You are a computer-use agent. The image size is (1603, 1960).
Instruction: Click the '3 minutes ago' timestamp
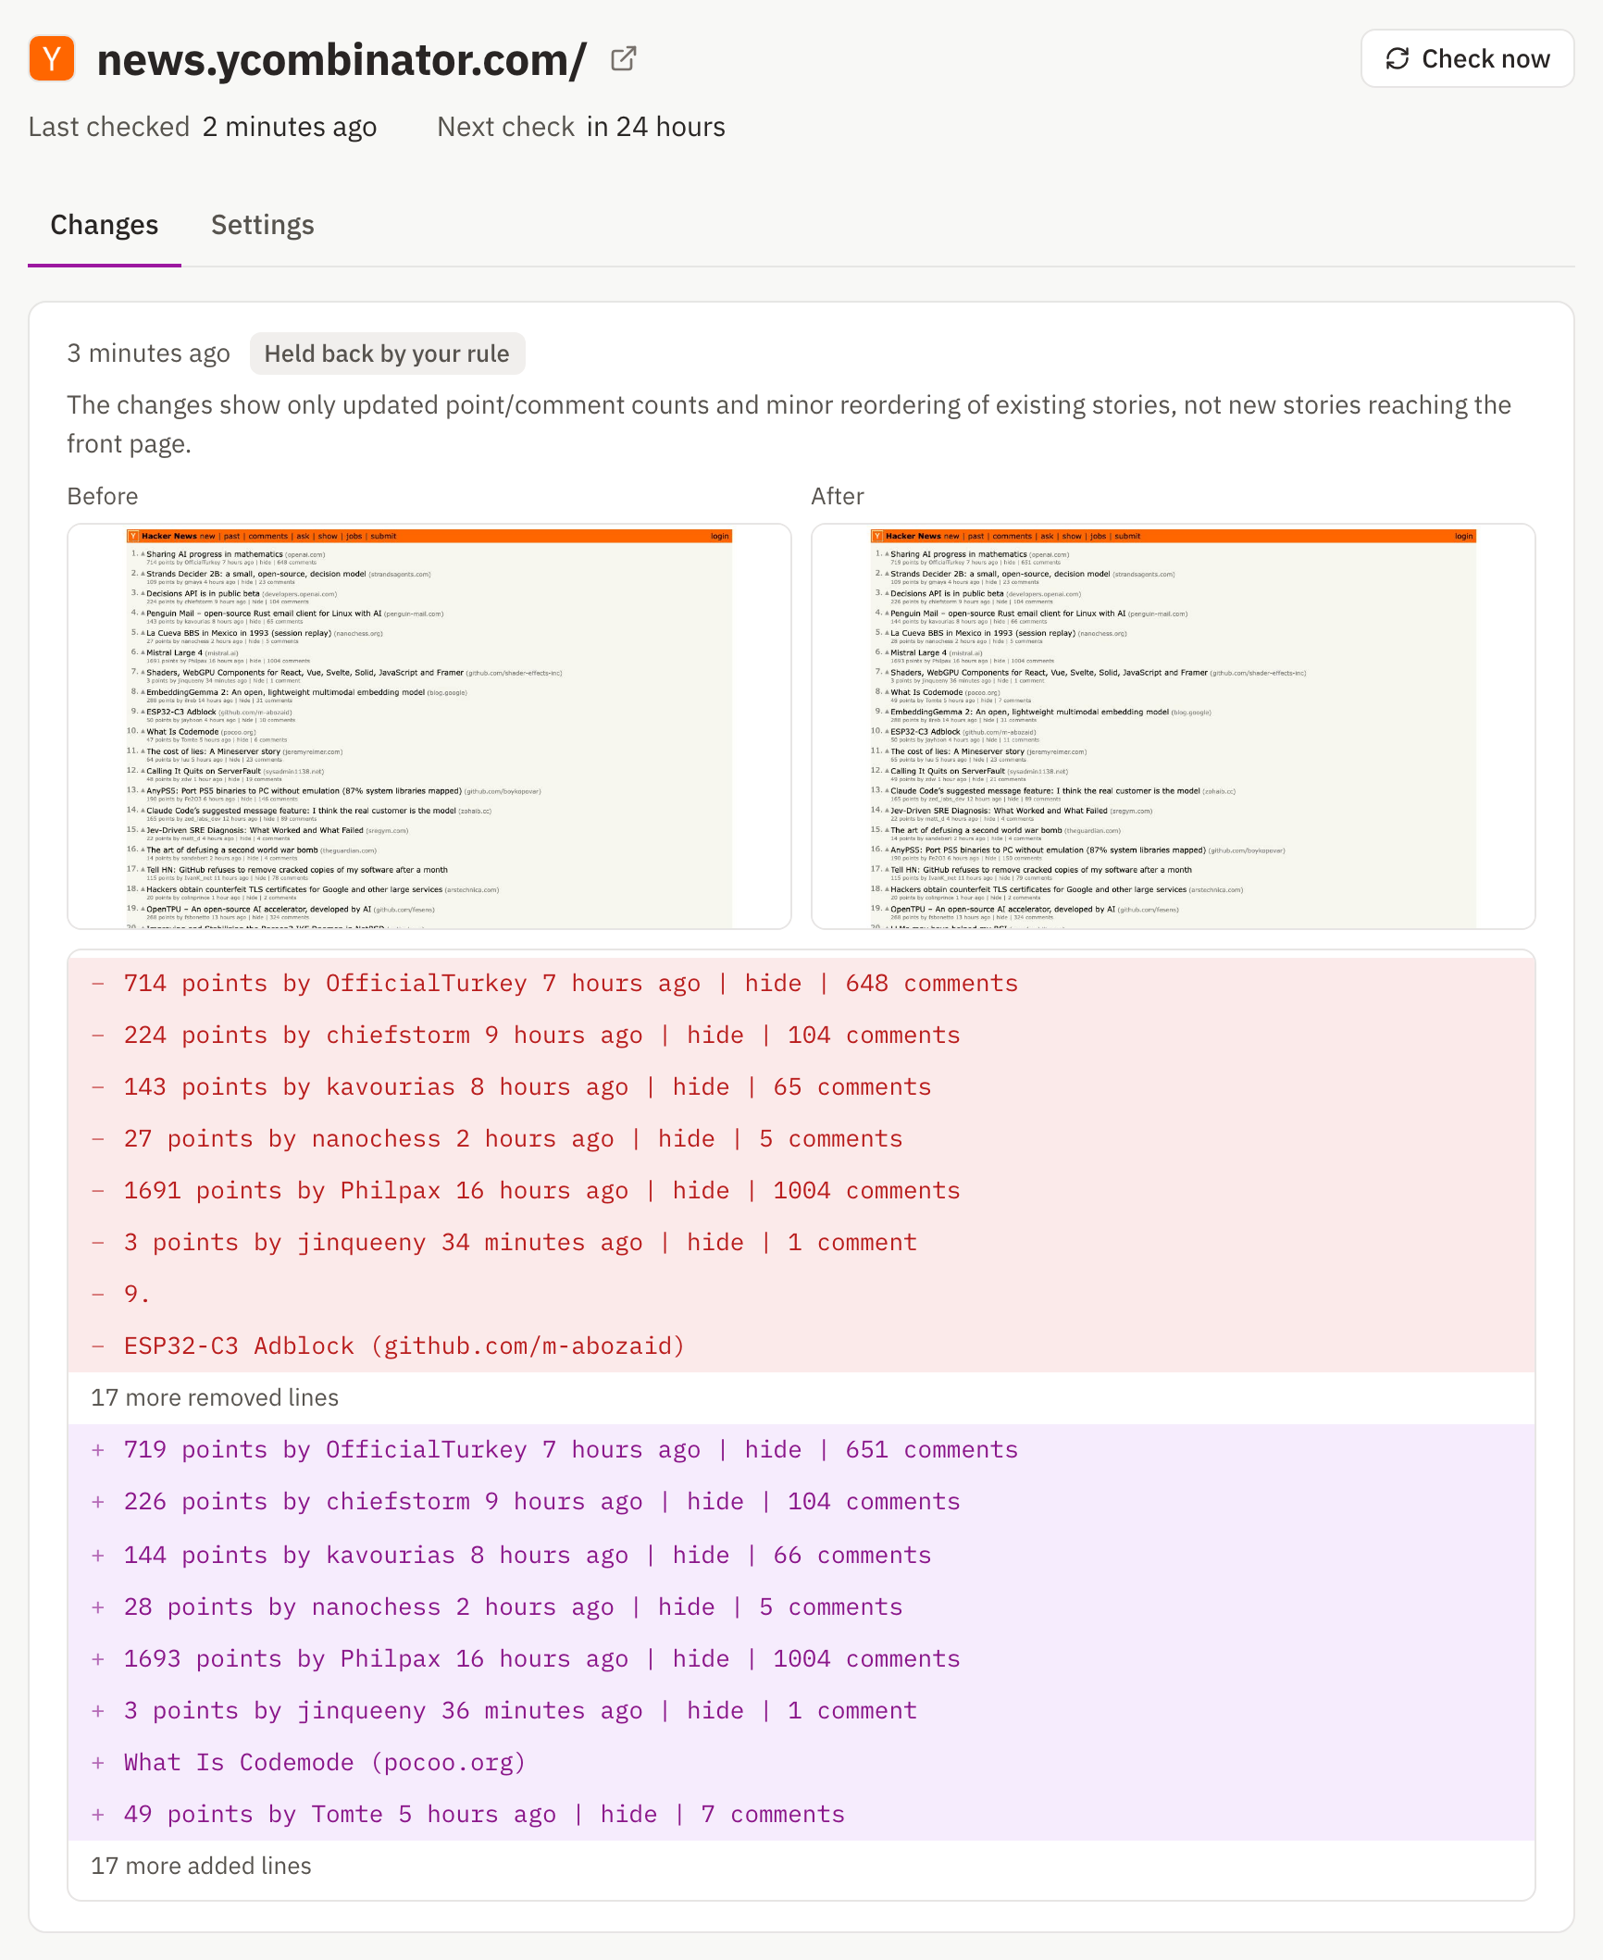pyautogui.click(x=148, y=354)
